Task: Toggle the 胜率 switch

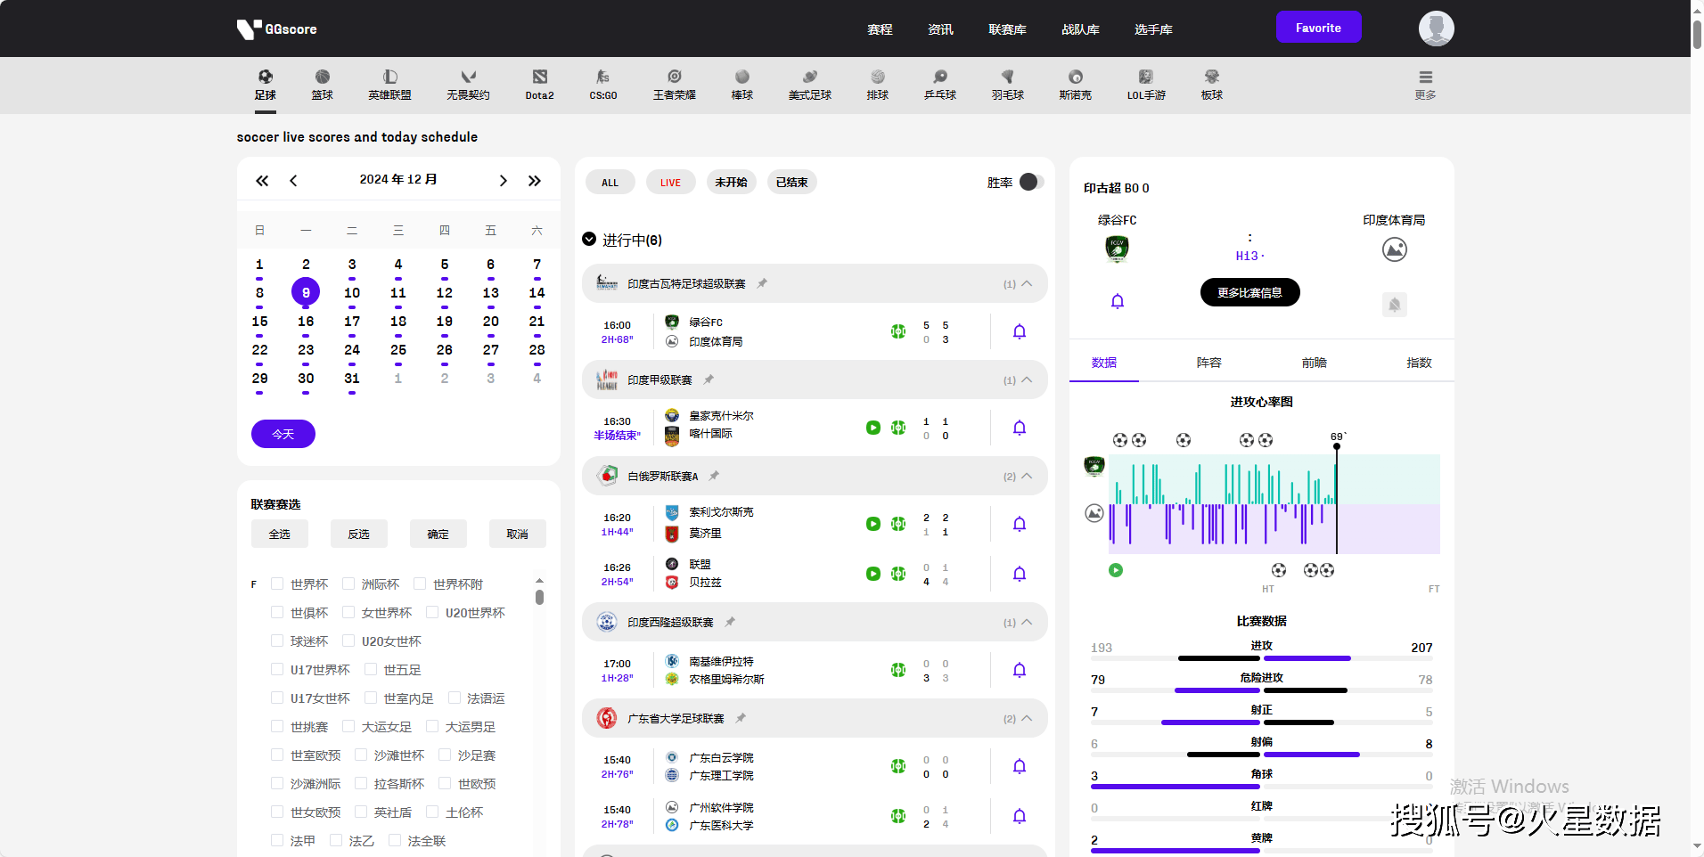Action: pyautogui.click(x=1031, y=182)
